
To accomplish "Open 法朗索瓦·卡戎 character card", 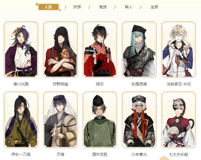I will (x=179, y=50).
